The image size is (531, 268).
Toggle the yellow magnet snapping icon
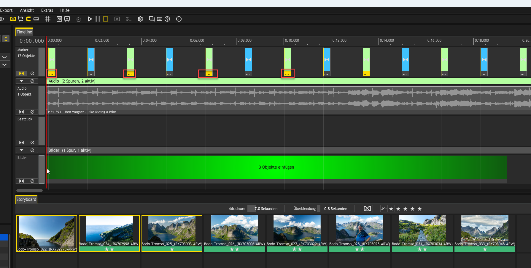click(28, 19)
